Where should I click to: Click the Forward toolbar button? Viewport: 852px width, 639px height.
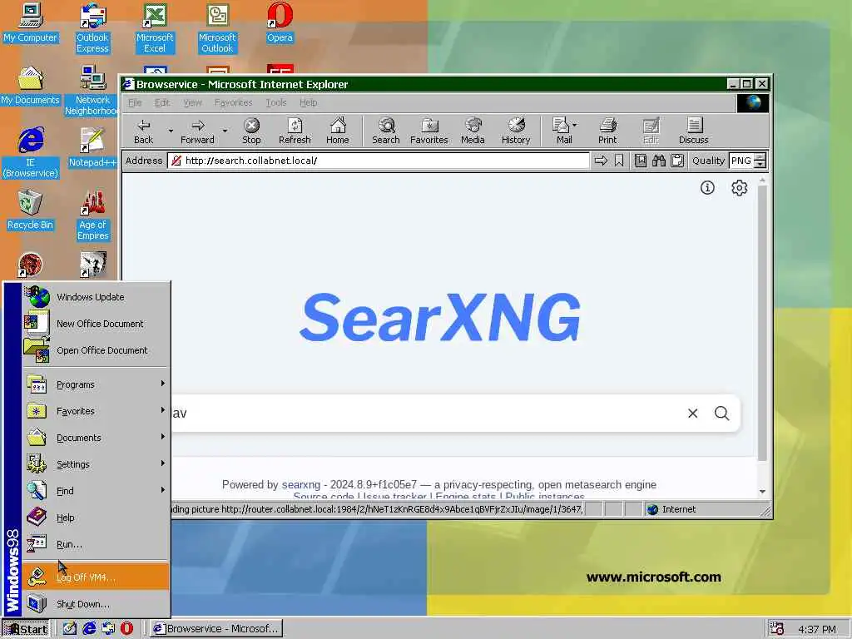pos(197,131)
